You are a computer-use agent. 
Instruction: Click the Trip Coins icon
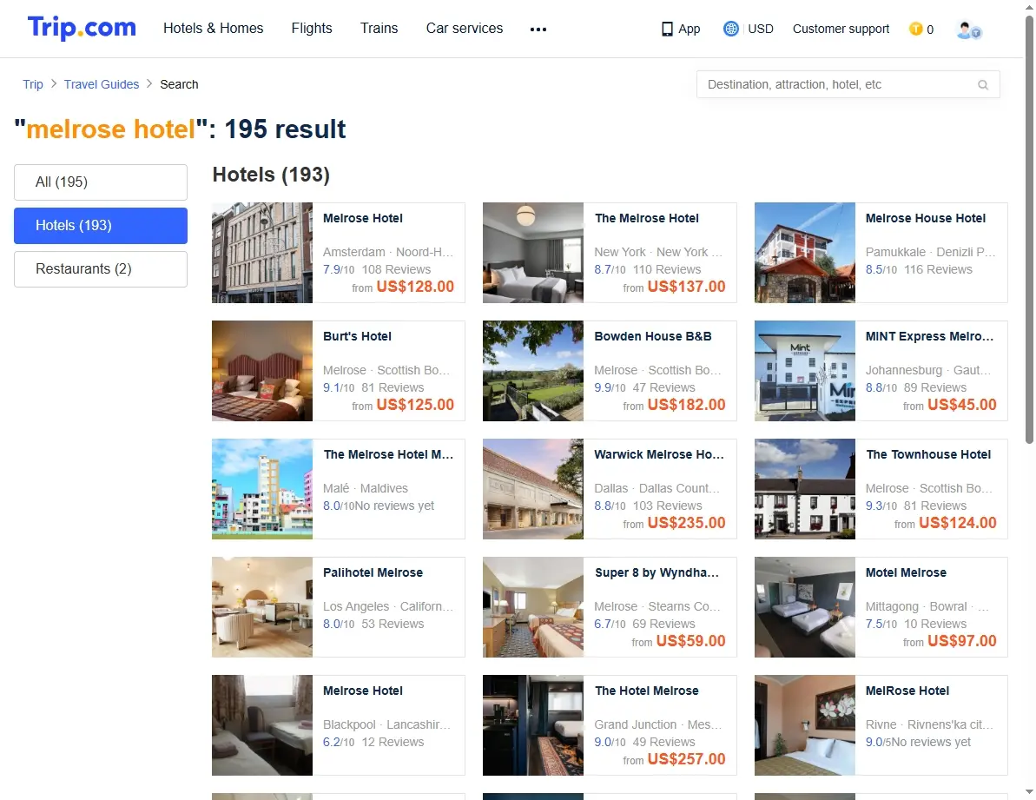pyautogui.click(x=915, y=29)
